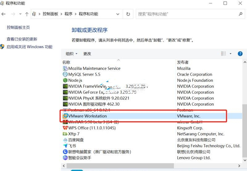Navigate to 控制面板 breadcrumb

pyautogui.click(x=50, y=14)
